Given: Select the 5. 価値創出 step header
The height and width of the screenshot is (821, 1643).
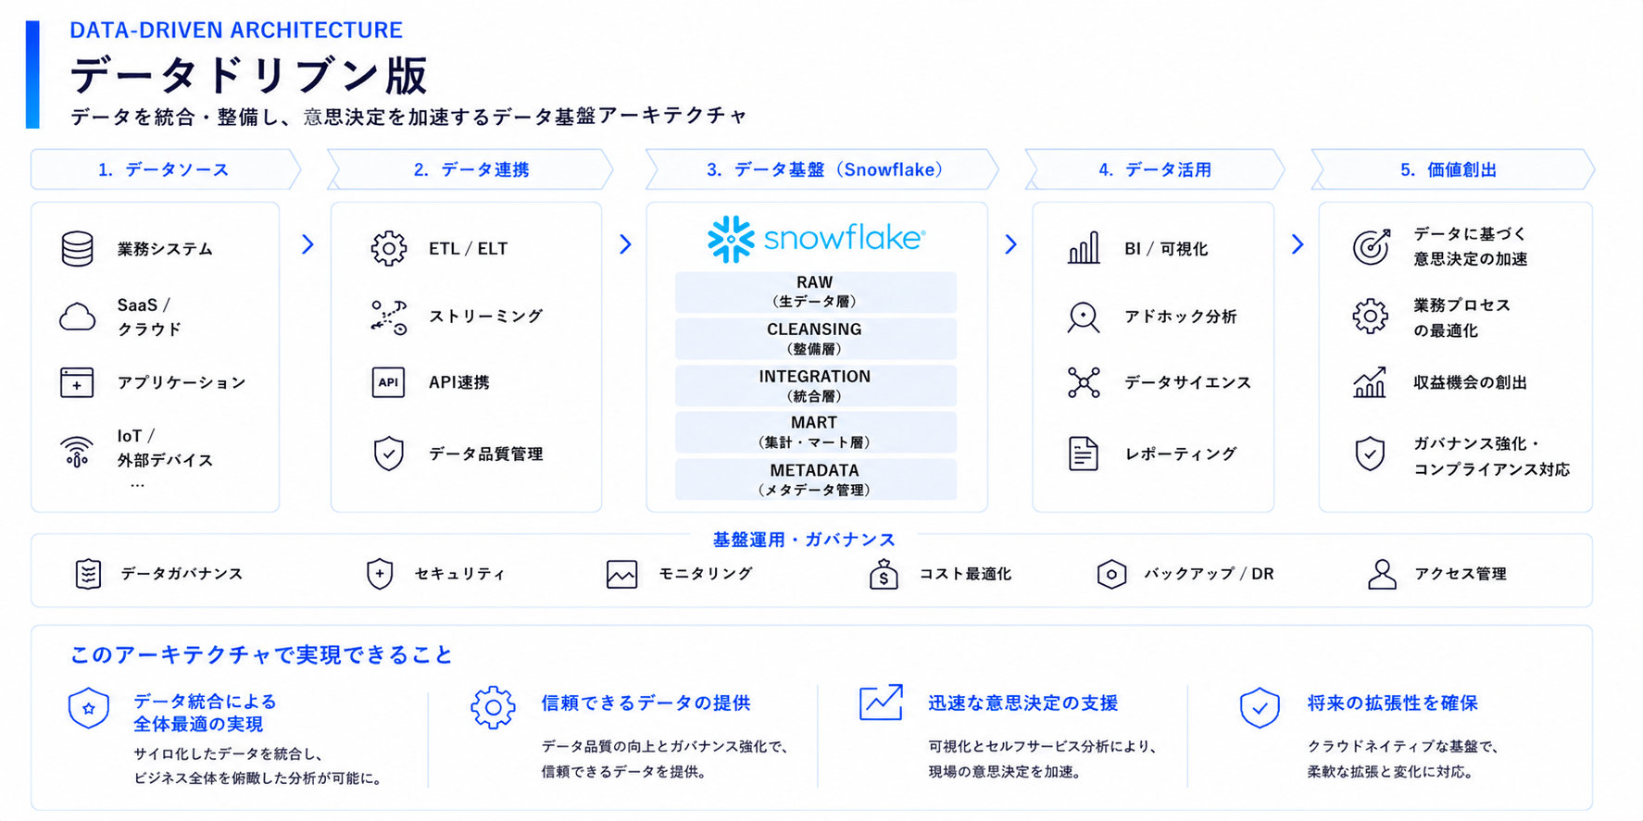Looking at the screenshot, I should 1453,169.
